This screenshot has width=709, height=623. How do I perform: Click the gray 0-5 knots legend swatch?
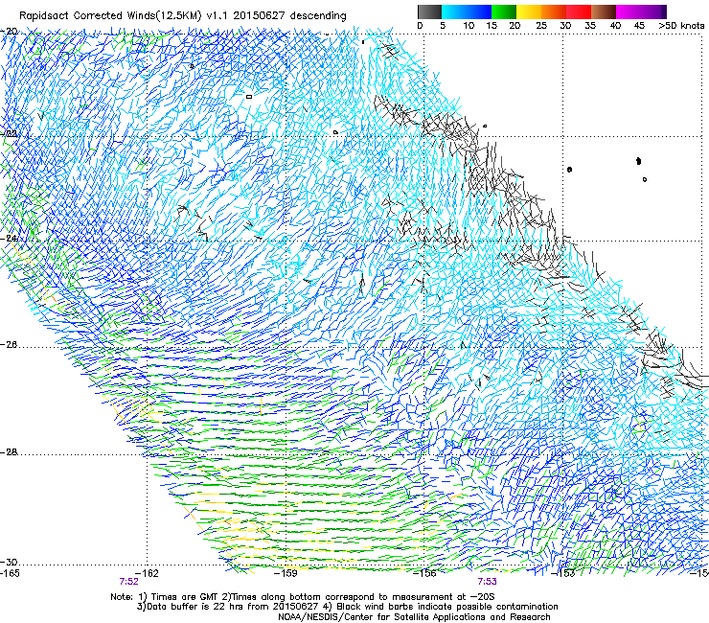429,12
